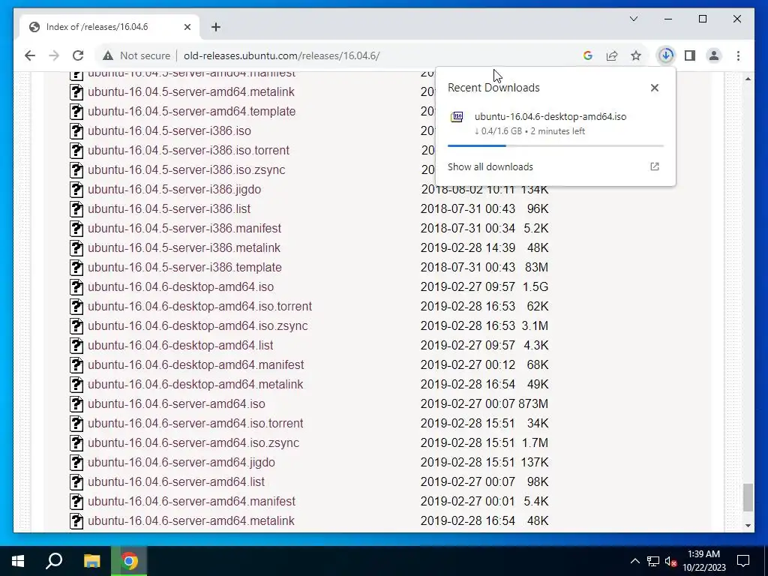Image resolution: width=768 pixels, height=576 pixels.
Task: Open ubuntu-16.04.5-server-i386.metalink link
Action: click(x=184, y=247)
